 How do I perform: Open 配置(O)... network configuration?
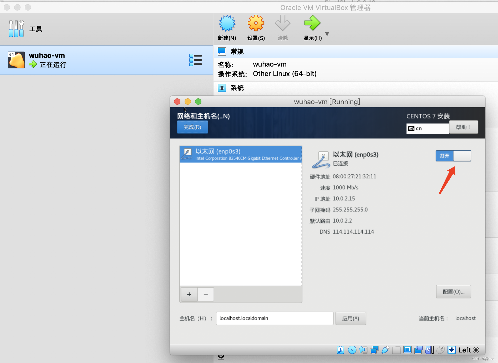click(454, 292)
